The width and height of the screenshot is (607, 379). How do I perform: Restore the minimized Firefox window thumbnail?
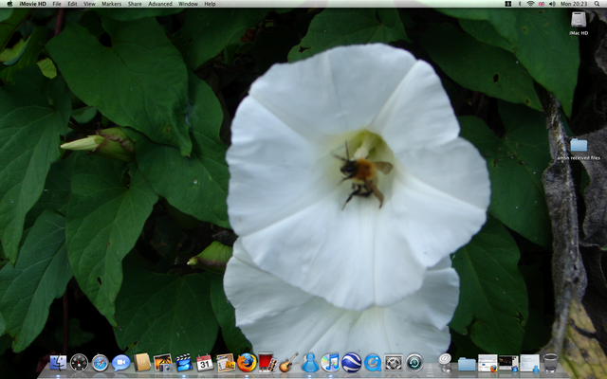(487, 363)
